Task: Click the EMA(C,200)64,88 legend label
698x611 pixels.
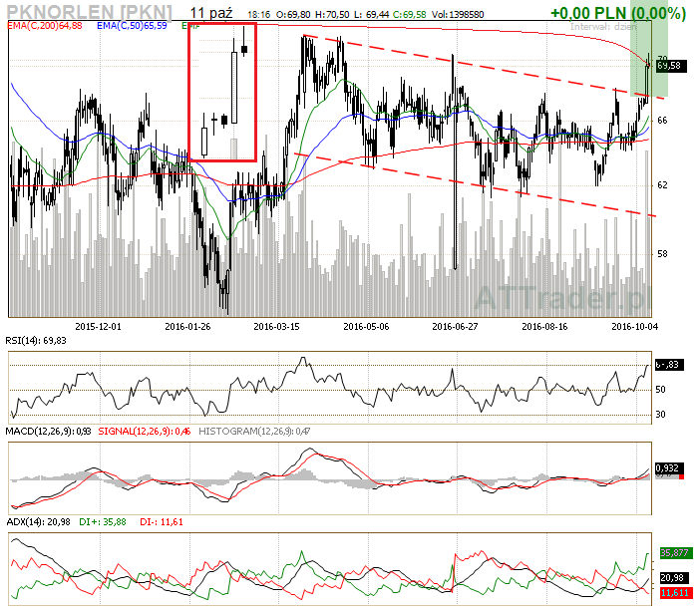Action: pos(45,26)
